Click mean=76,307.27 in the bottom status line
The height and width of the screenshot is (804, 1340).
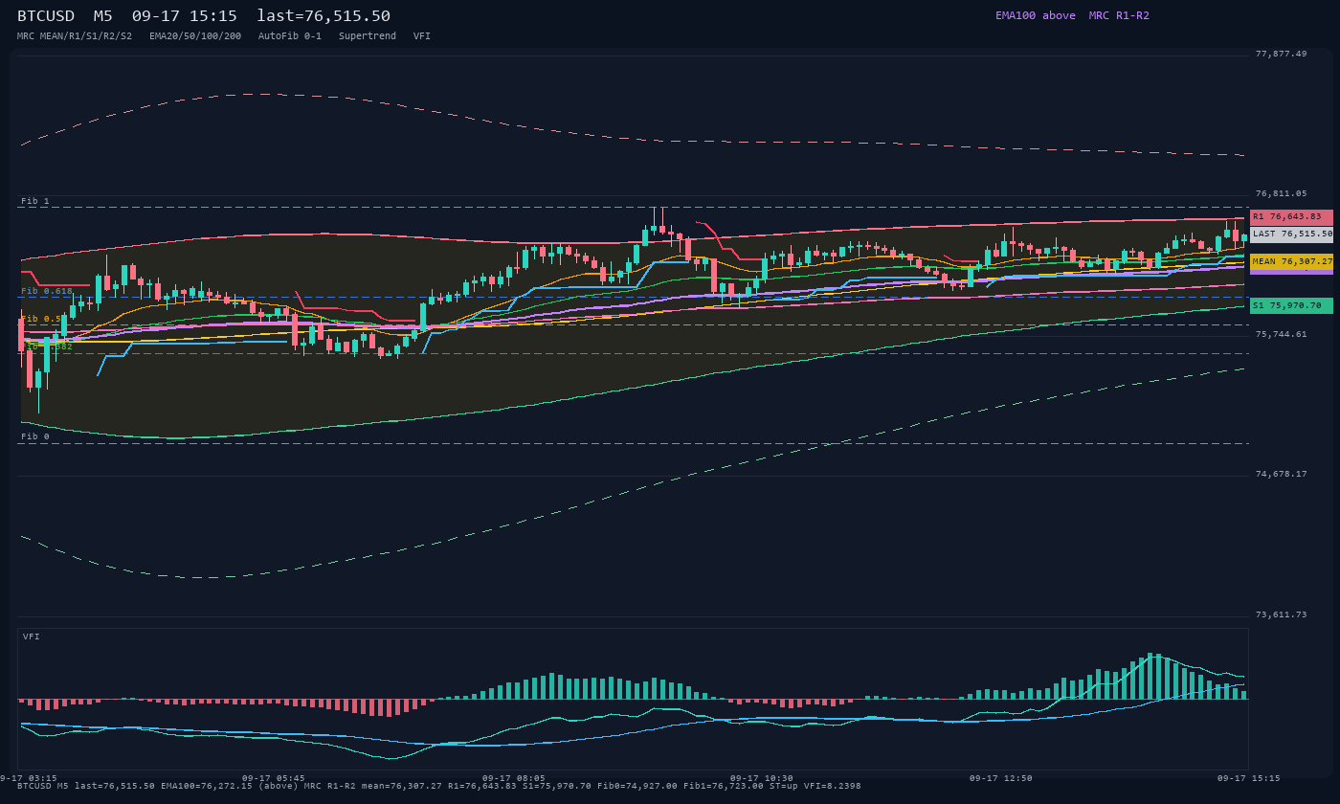(402, 786)
